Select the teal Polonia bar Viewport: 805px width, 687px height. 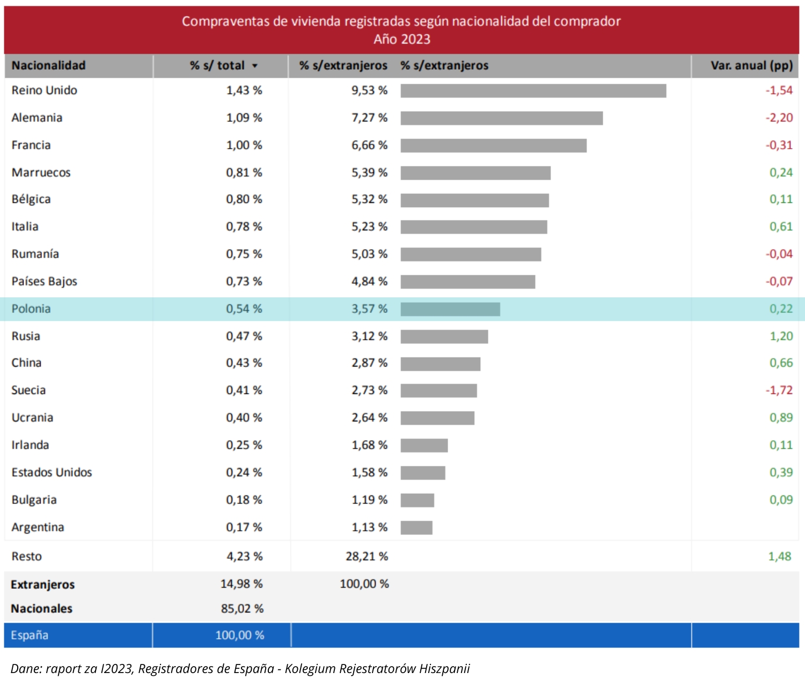pyautogui.click(x=450, y=309)
